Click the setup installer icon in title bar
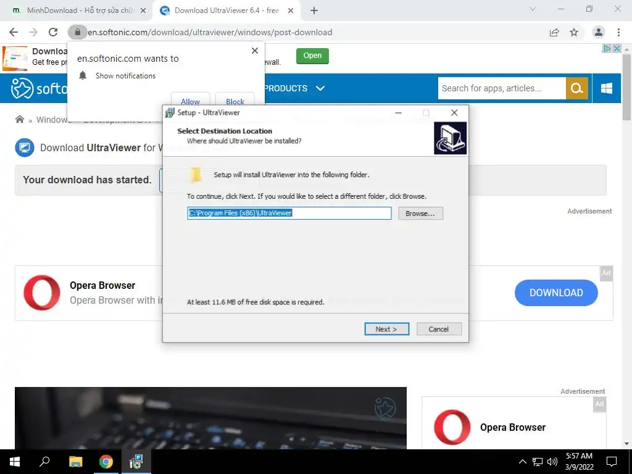Image resolution: width=632 pixels, height=474 pixels. pyautogui.click(x=170, y=112)
